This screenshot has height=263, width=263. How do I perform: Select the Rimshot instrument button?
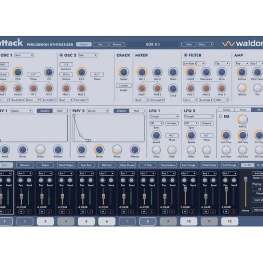[25, 165]
